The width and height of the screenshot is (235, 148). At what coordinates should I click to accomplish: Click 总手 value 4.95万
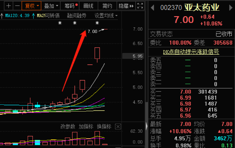(182, 139)
